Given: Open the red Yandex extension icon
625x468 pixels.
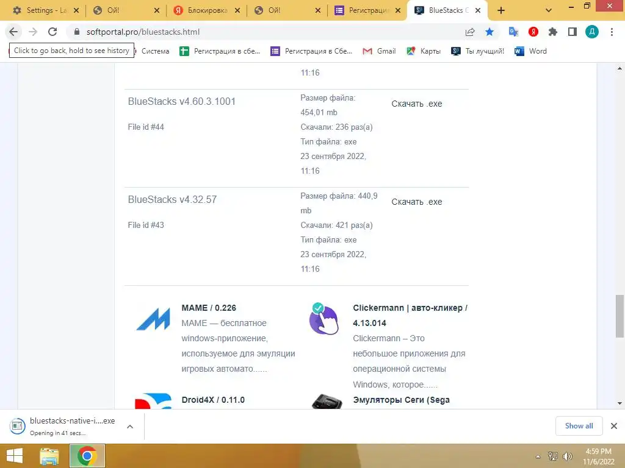Looking at the screenshot, I should (533, 32).
